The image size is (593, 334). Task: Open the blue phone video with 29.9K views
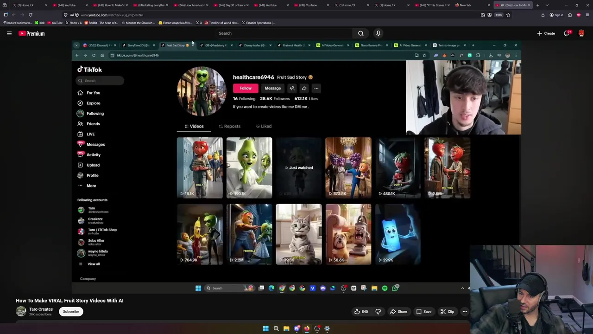397,234
